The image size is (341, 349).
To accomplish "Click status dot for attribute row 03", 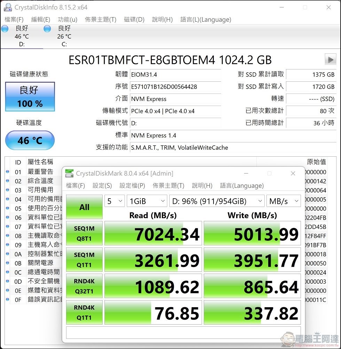I will 8,190.
